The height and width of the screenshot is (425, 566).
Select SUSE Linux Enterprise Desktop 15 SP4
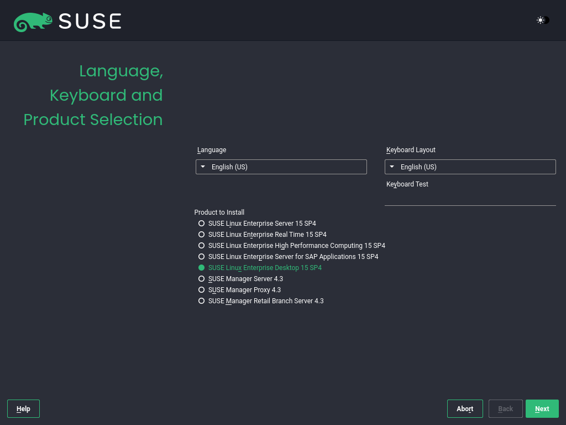coord(202,268)
